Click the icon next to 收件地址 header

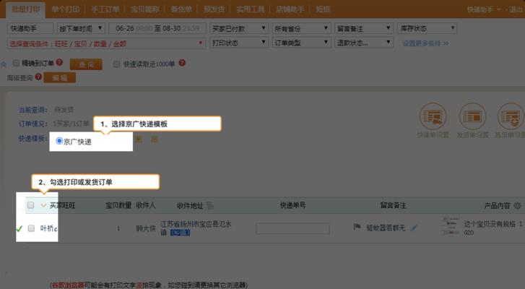(x=210, y=205)
